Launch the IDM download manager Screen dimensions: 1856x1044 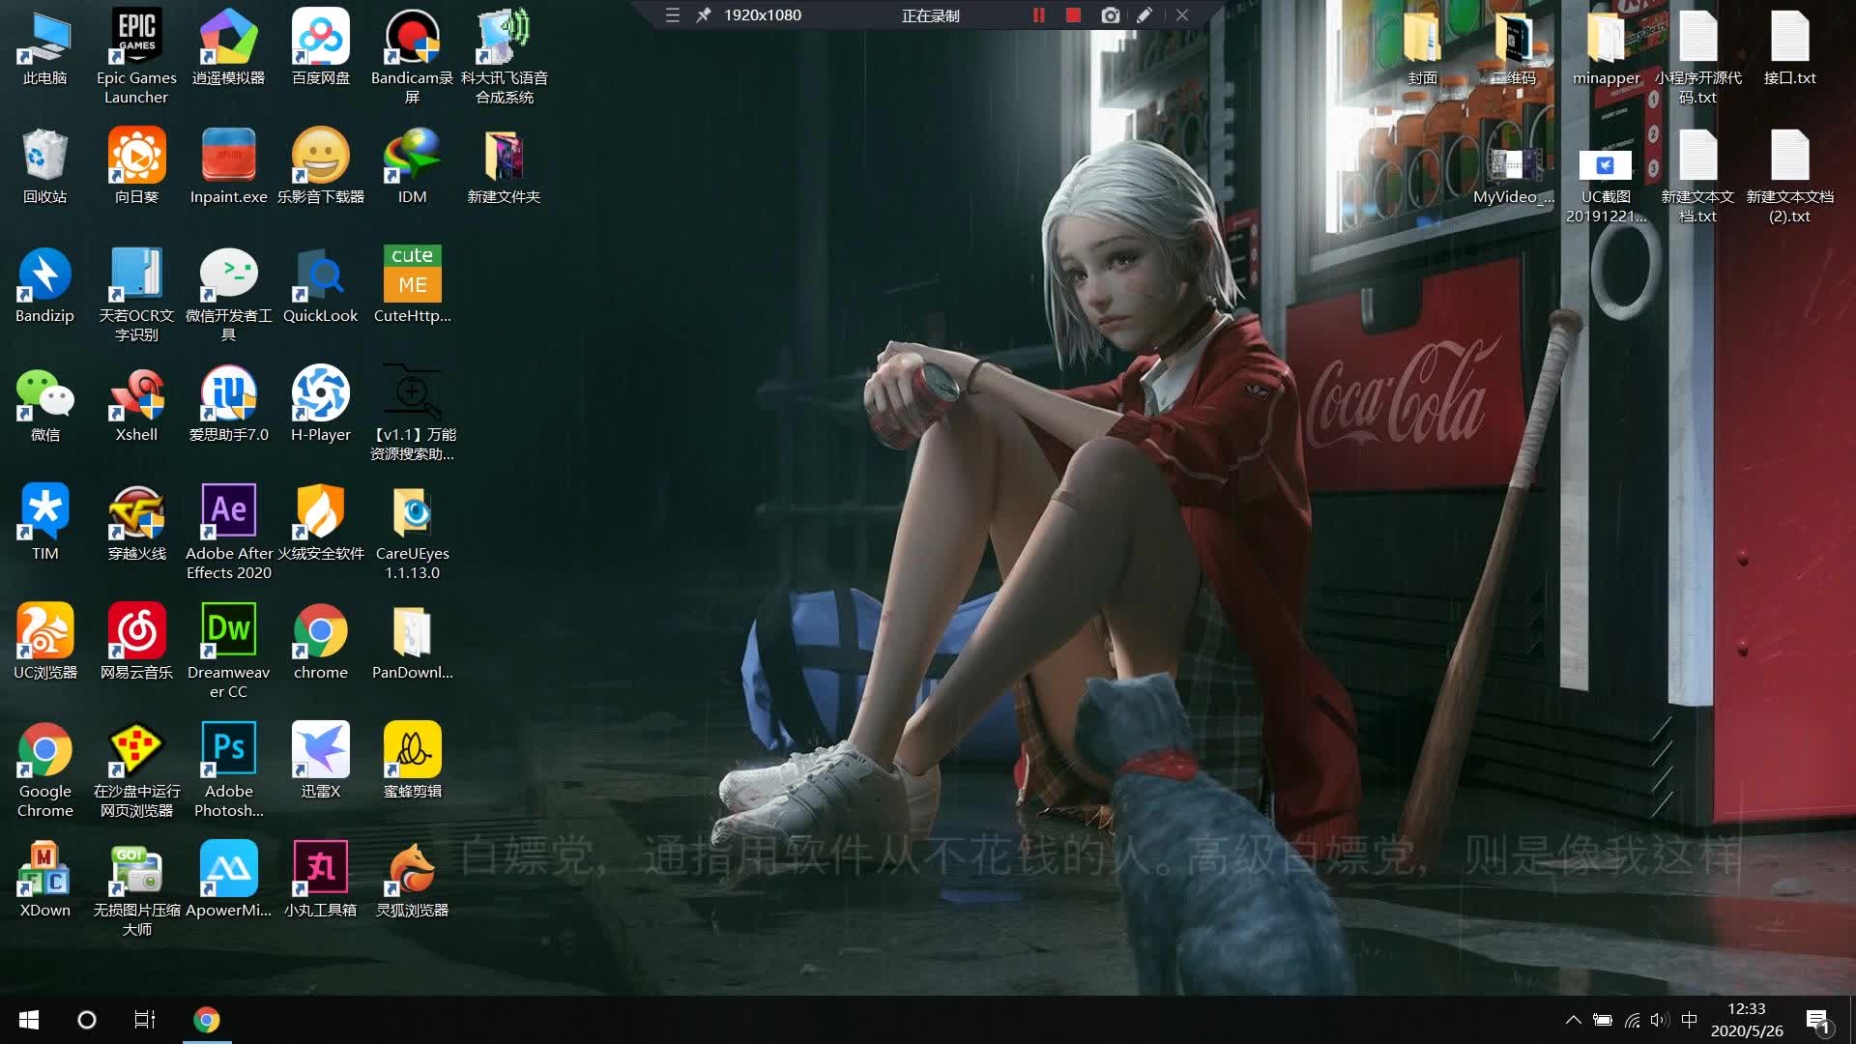pos(412,166)
